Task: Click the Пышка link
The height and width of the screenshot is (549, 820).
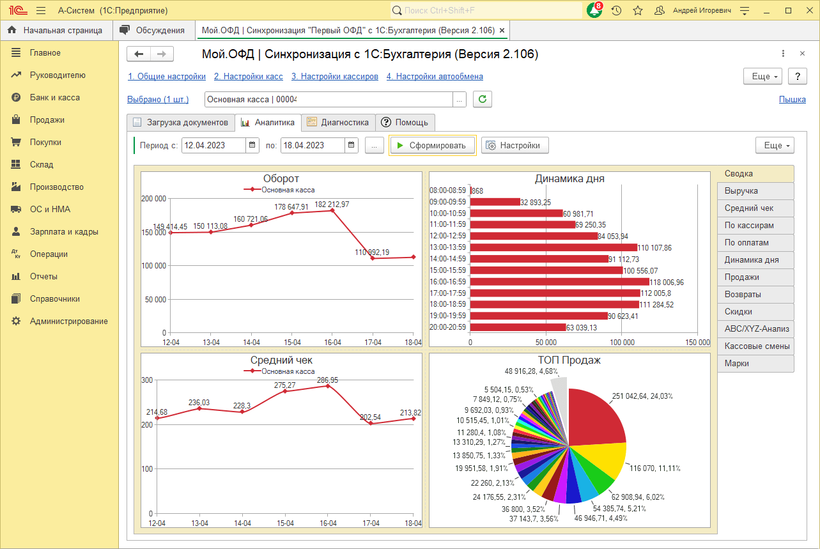Action: click(793, 99)
